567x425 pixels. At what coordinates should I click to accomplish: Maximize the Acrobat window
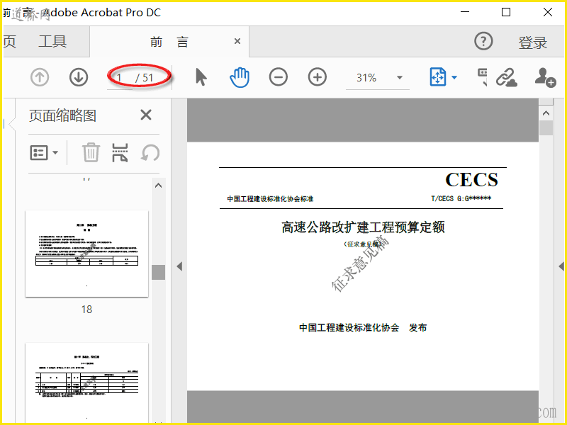(x=506, y=12)
